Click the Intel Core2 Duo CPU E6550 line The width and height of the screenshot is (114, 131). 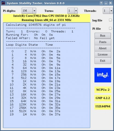(x=47, y=16)
